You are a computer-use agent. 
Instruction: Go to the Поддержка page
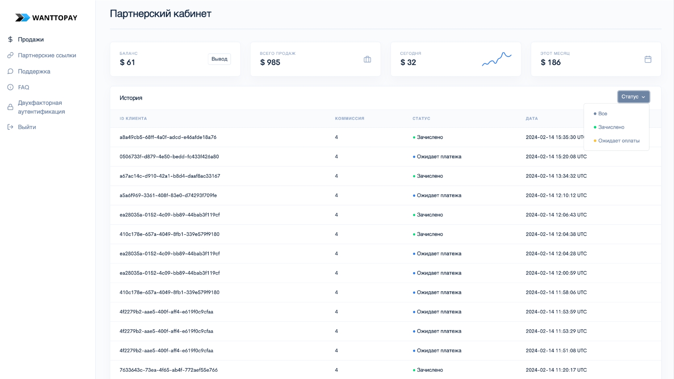pyautogui.click(x=34, y=71)
